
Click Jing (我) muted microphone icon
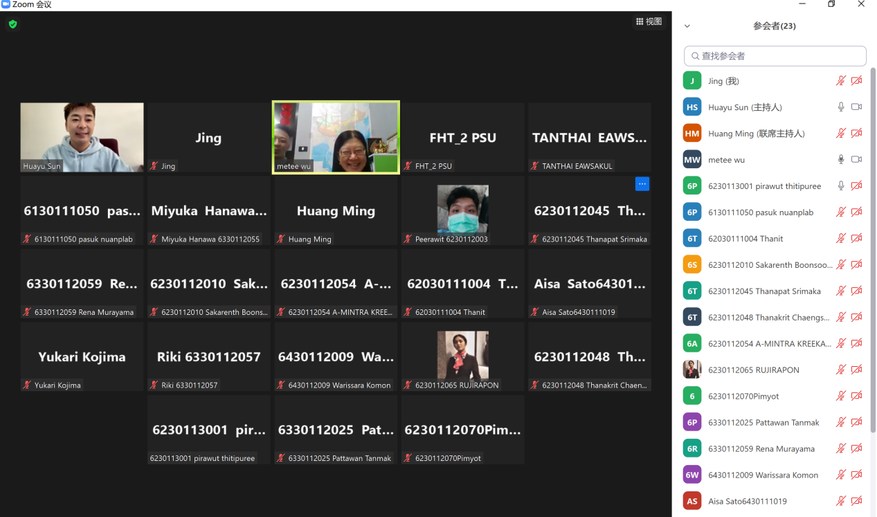841,81
